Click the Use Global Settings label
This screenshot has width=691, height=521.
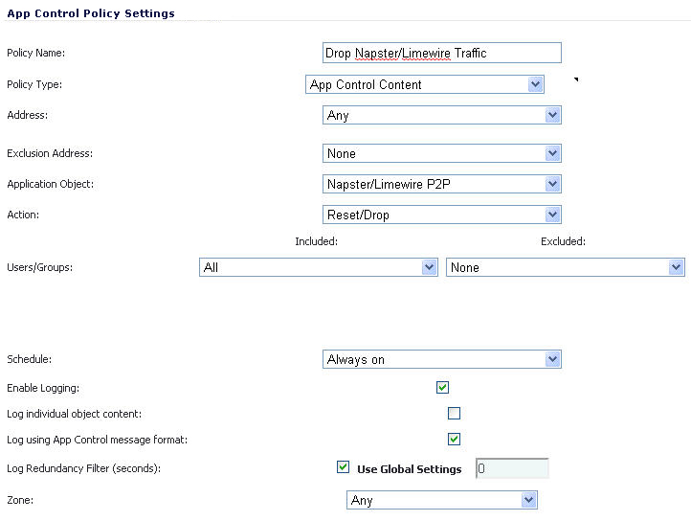[x=409, y=469]
